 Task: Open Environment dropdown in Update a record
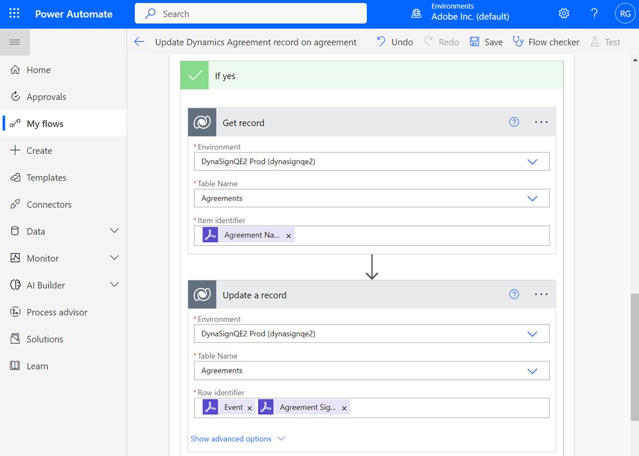372,334
